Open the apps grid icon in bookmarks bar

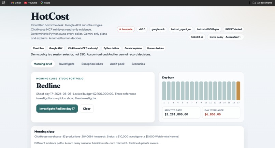(x=4, y=3)
